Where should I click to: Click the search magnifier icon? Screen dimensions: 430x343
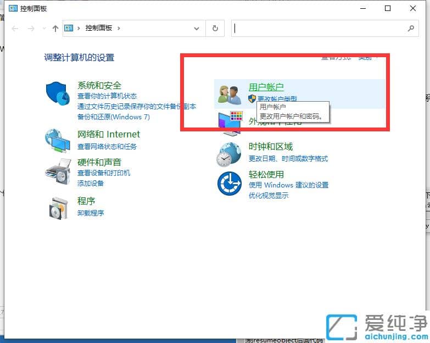tap(411, 28)
